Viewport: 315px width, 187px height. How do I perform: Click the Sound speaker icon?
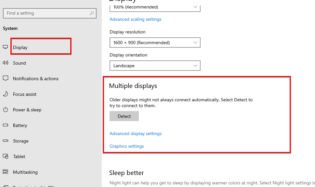5,63
